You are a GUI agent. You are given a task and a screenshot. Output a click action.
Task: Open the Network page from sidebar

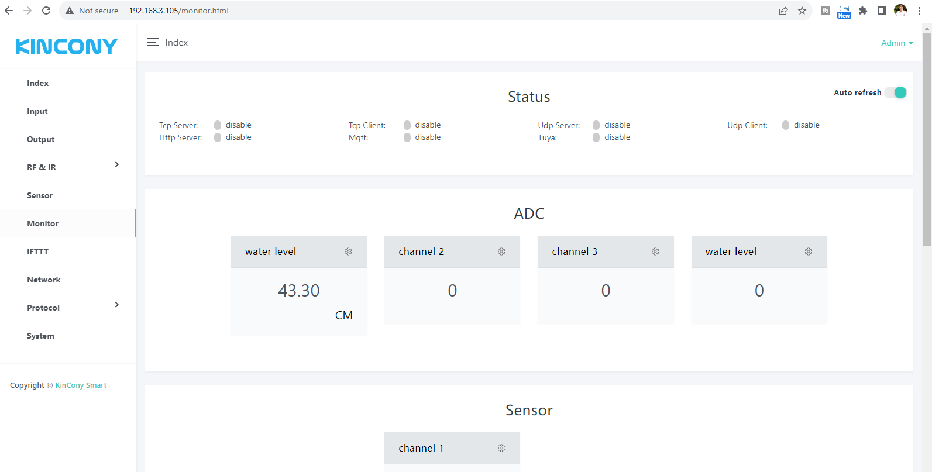44,280
